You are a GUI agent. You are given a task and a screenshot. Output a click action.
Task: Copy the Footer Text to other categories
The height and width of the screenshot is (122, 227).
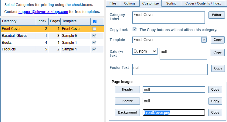[218, 68]
